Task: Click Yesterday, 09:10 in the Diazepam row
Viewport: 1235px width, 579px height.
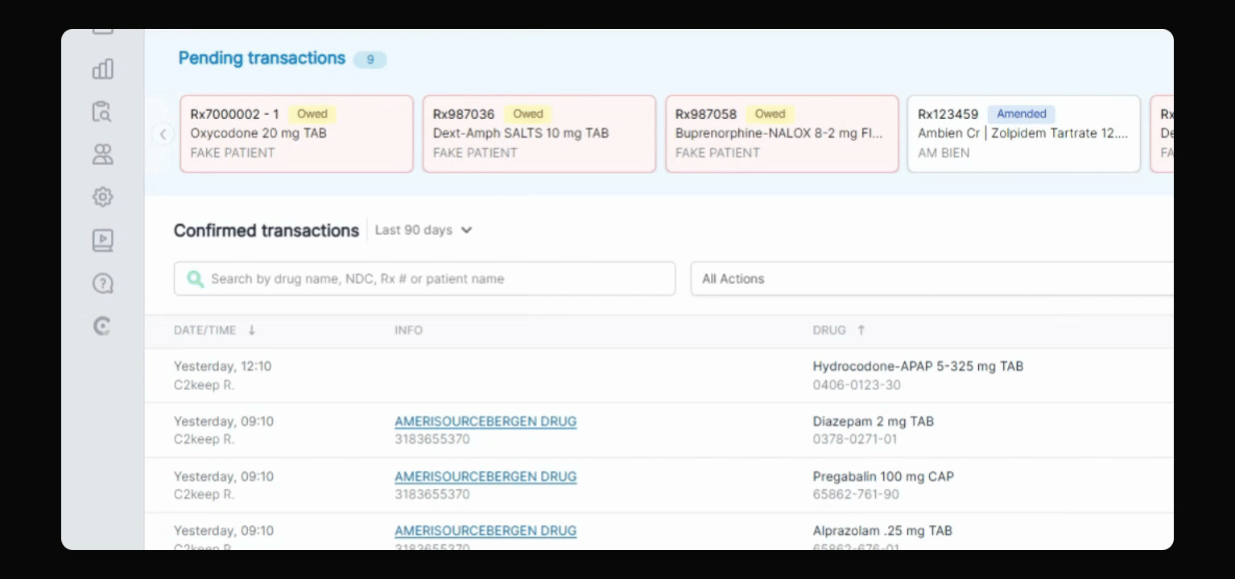Action: pos(224,421)
